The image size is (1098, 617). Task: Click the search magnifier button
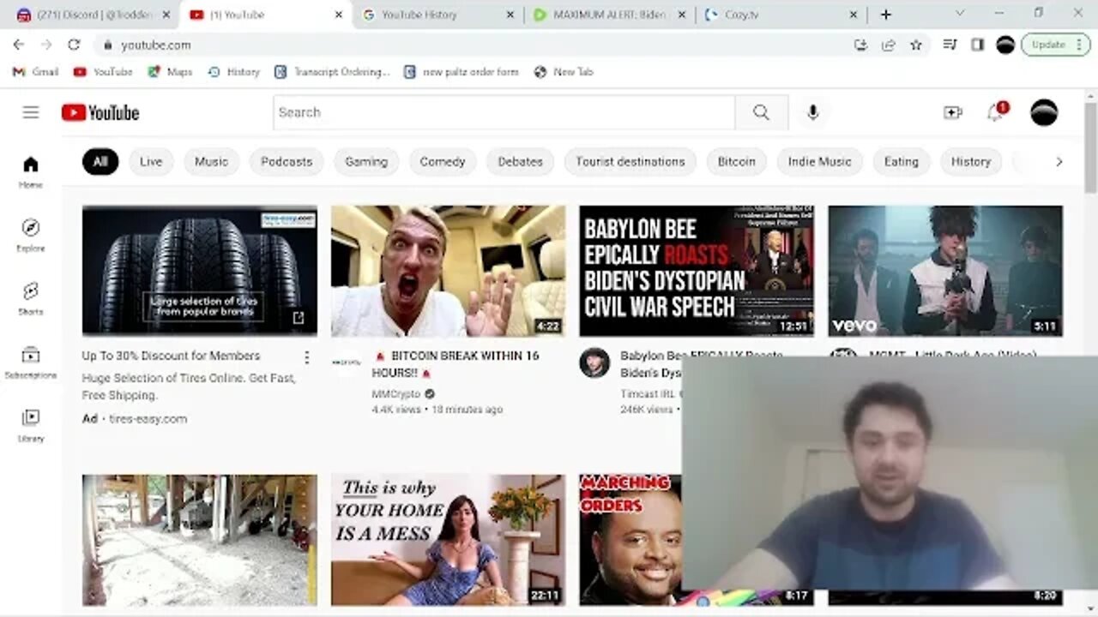click(x=761, y=112)
